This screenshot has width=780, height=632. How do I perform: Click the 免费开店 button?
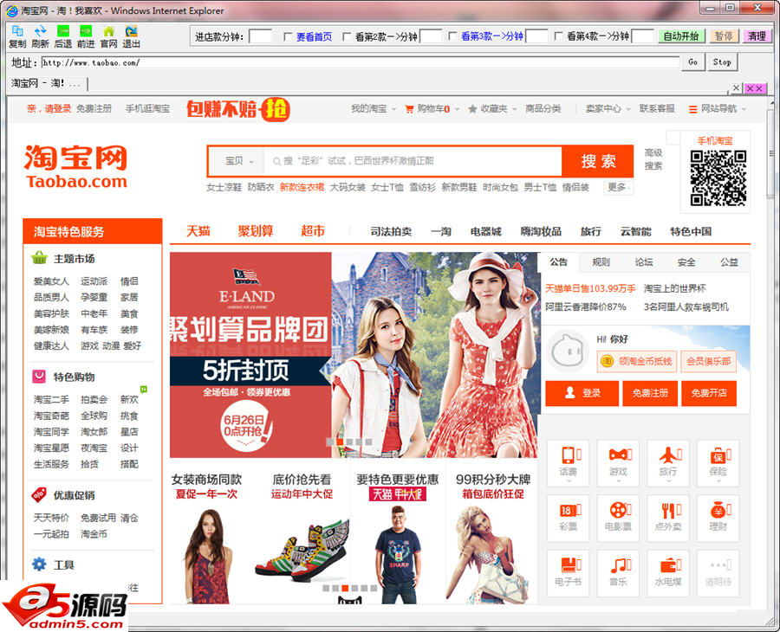709,394
